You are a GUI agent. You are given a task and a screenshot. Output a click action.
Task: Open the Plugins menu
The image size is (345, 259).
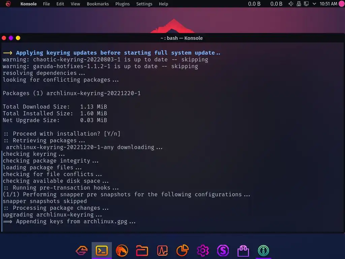coord(122,4)
